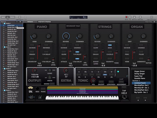Toggle Piano OCTAVE button
The image size is (157, 118).
32,45
